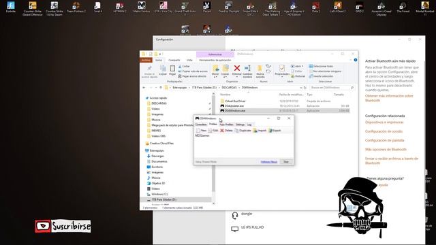Switch to Auto Profiles tab in DS4Windows
436x245 pixels.
[x=226, y=125]
